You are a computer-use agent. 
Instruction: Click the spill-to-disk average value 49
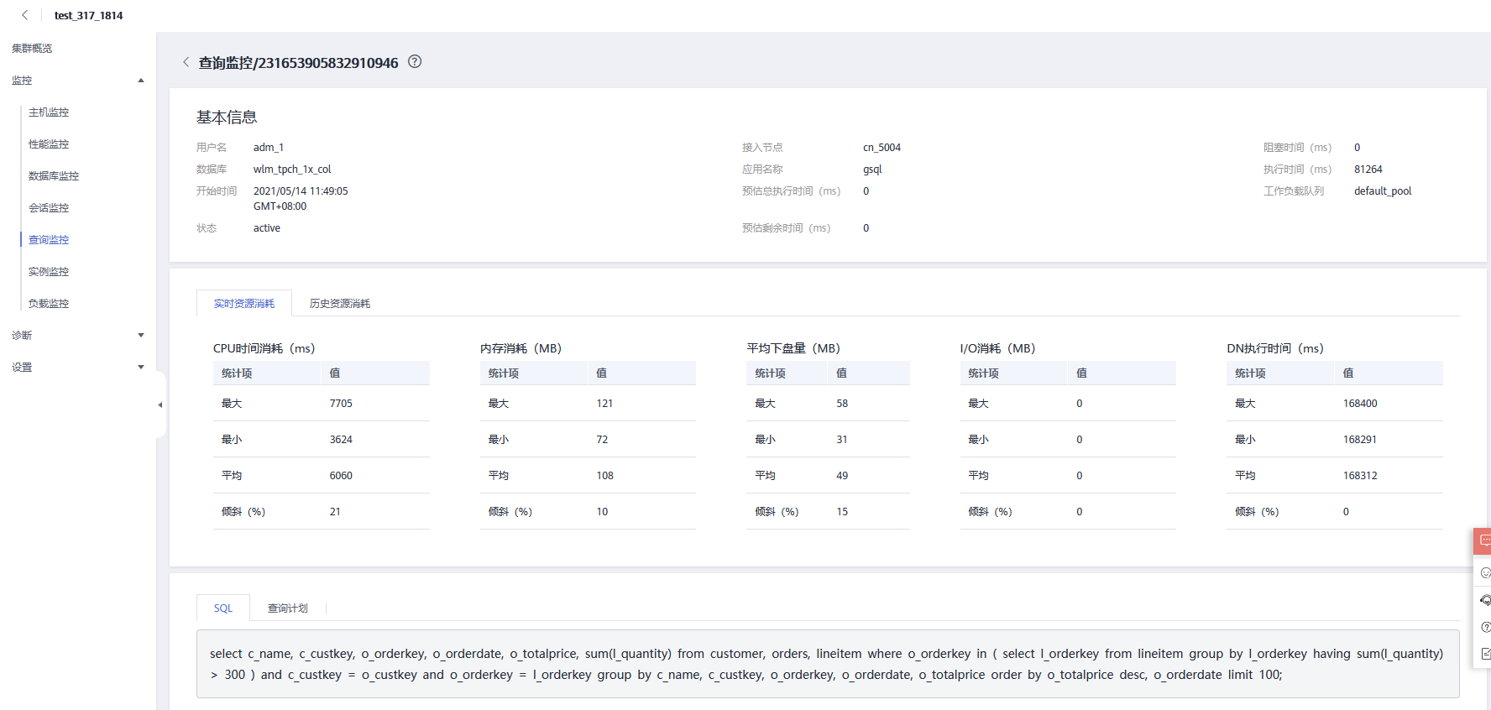pos(842,476)
